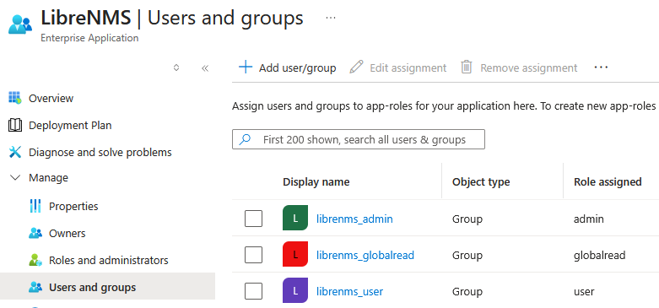Click 'Group' object type in librenms_globalread row

coord(467,255)
